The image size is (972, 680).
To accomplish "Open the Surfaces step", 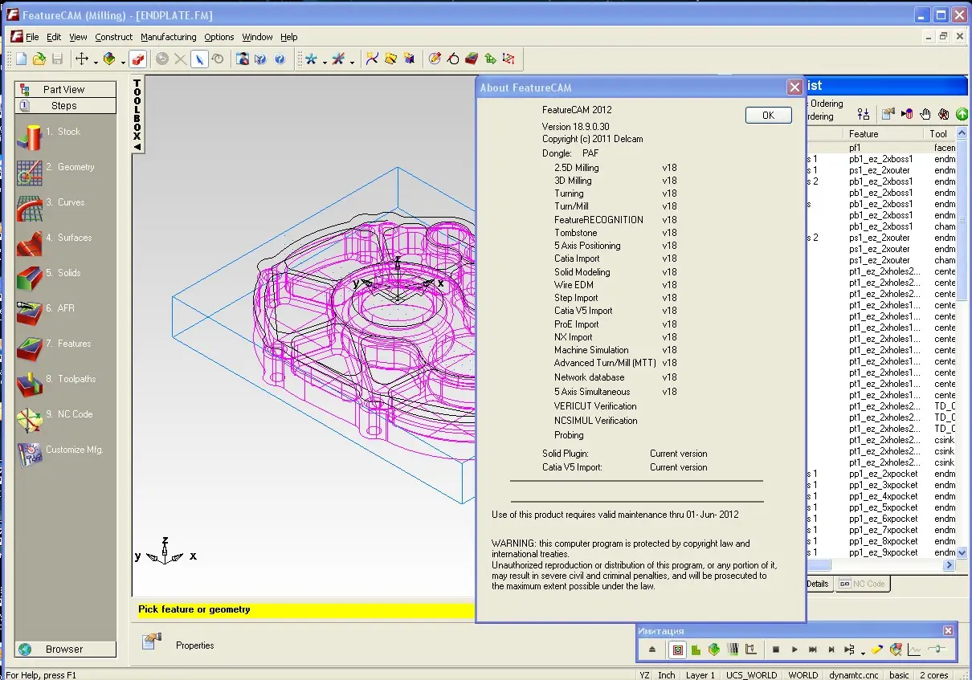I will [x=29, y=242].
